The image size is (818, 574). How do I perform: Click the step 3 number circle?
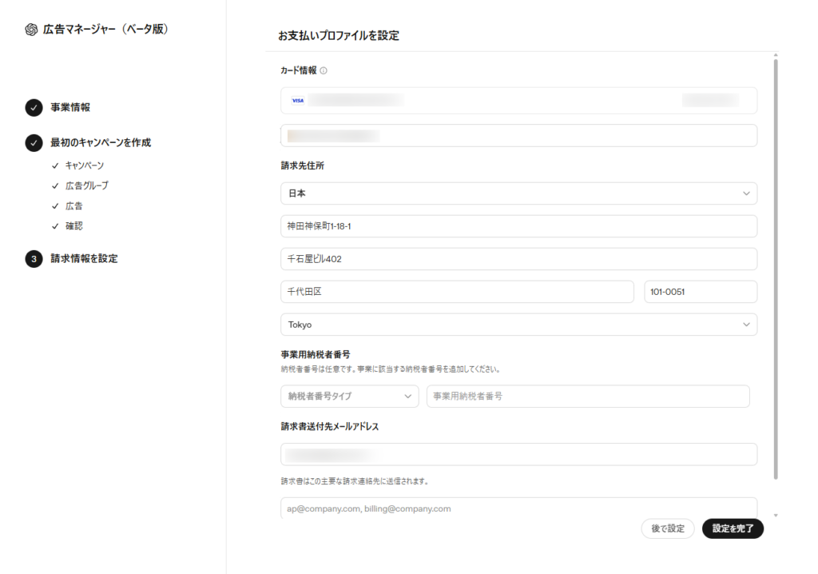34,258
